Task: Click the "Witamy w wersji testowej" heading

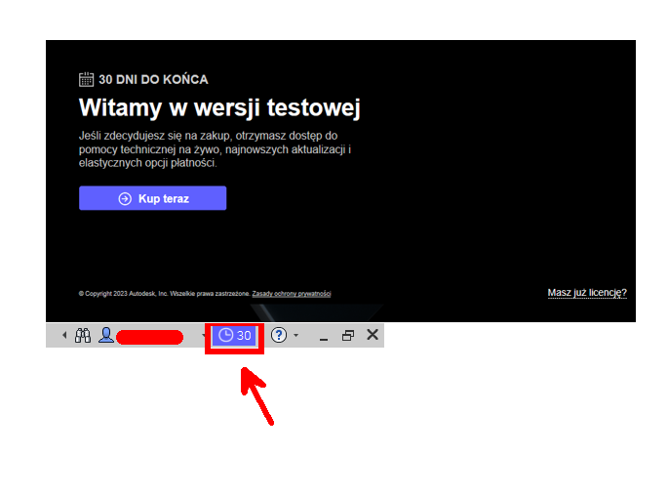Action: (219, 106)
